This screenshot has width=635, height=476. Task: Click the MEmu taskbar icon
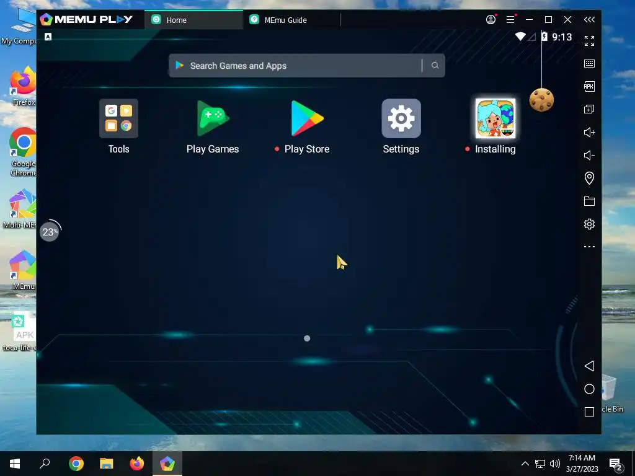pyautogui.click(x=167, y=464)
